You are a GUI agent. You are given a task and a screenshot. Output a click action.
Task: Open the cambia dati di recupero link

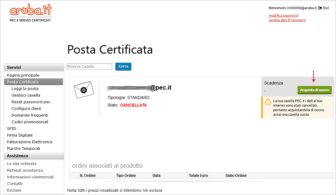click(x=287, y=20)
